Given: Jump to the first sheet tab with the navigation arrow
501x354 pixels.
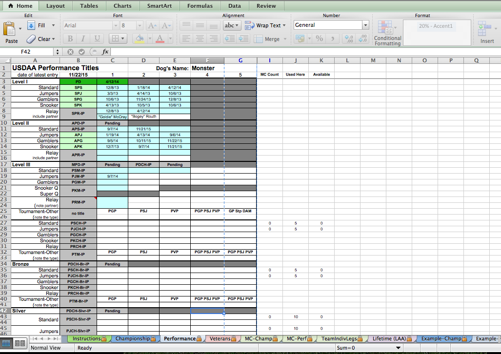Looking at the screenshot, I should point(35,339).
